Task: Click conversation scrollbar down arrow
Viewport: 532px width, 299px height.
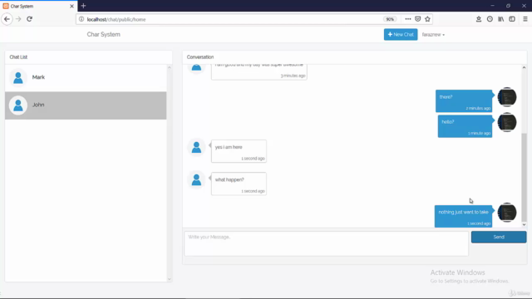Action: click(524, 224)
